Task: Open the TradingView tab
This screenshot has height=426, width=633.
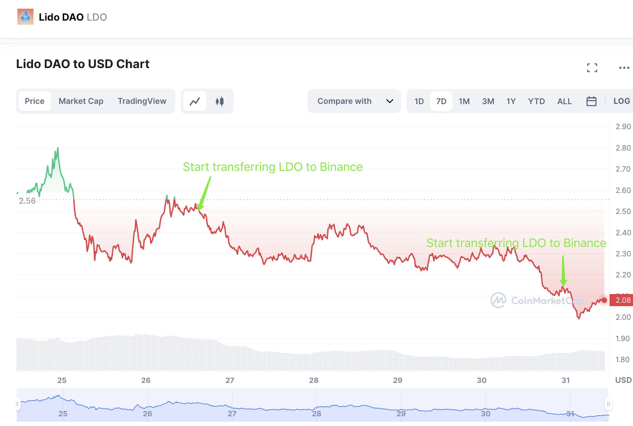Action: [142, 101]
